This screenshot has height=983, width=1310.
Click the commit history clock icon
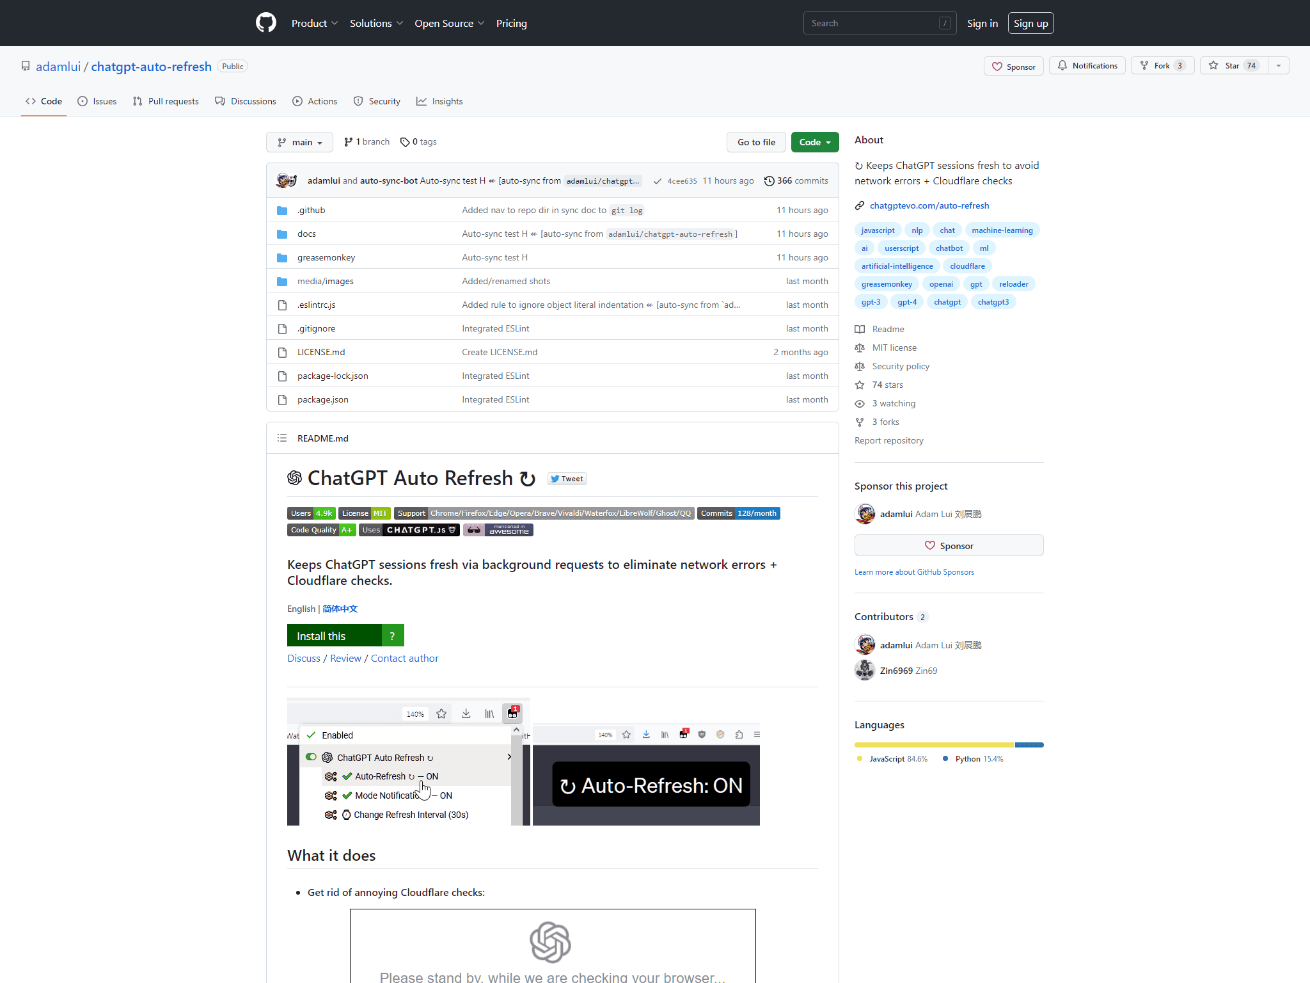click(x=769, y=181)
